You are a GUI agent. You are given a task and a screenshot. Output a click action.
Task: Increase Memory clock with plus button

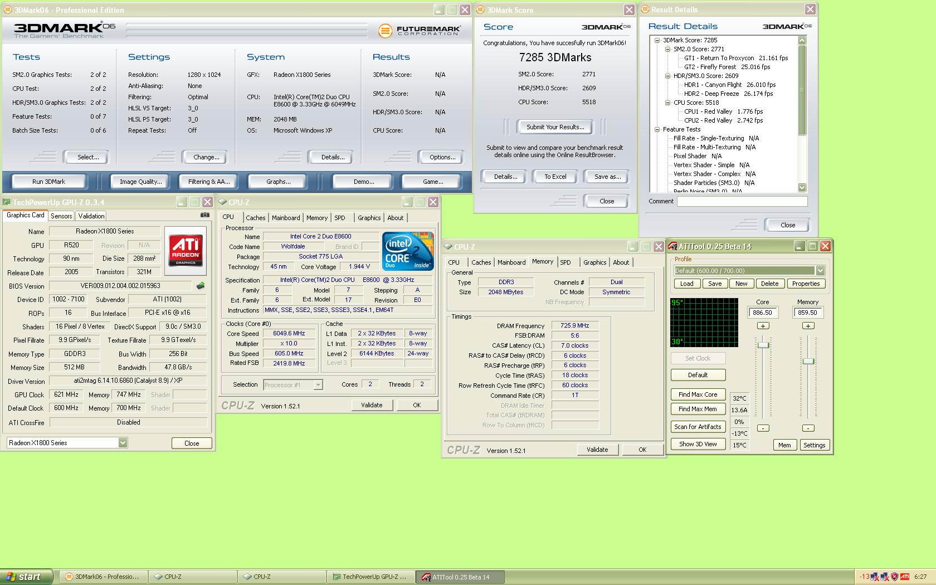point(808,325)
